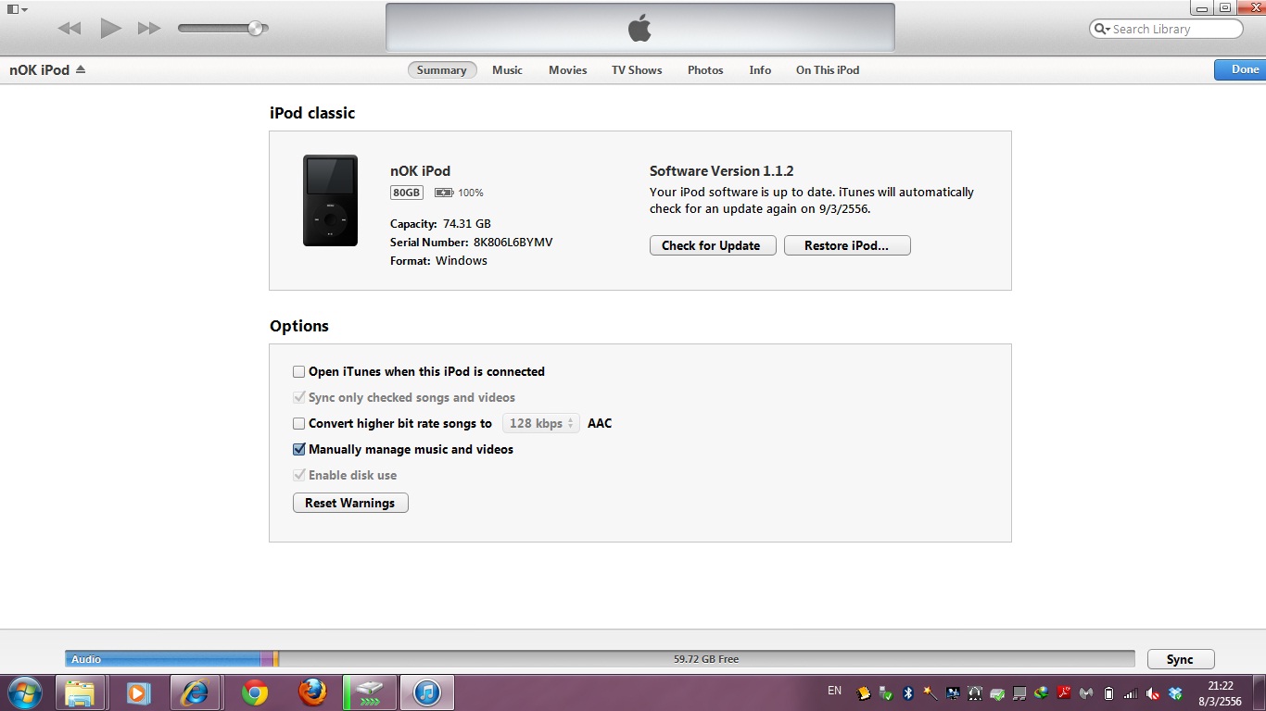Click the serial number 8K806L6BYMV
This screenshot has width=1266, height=711.
point(513,243)
